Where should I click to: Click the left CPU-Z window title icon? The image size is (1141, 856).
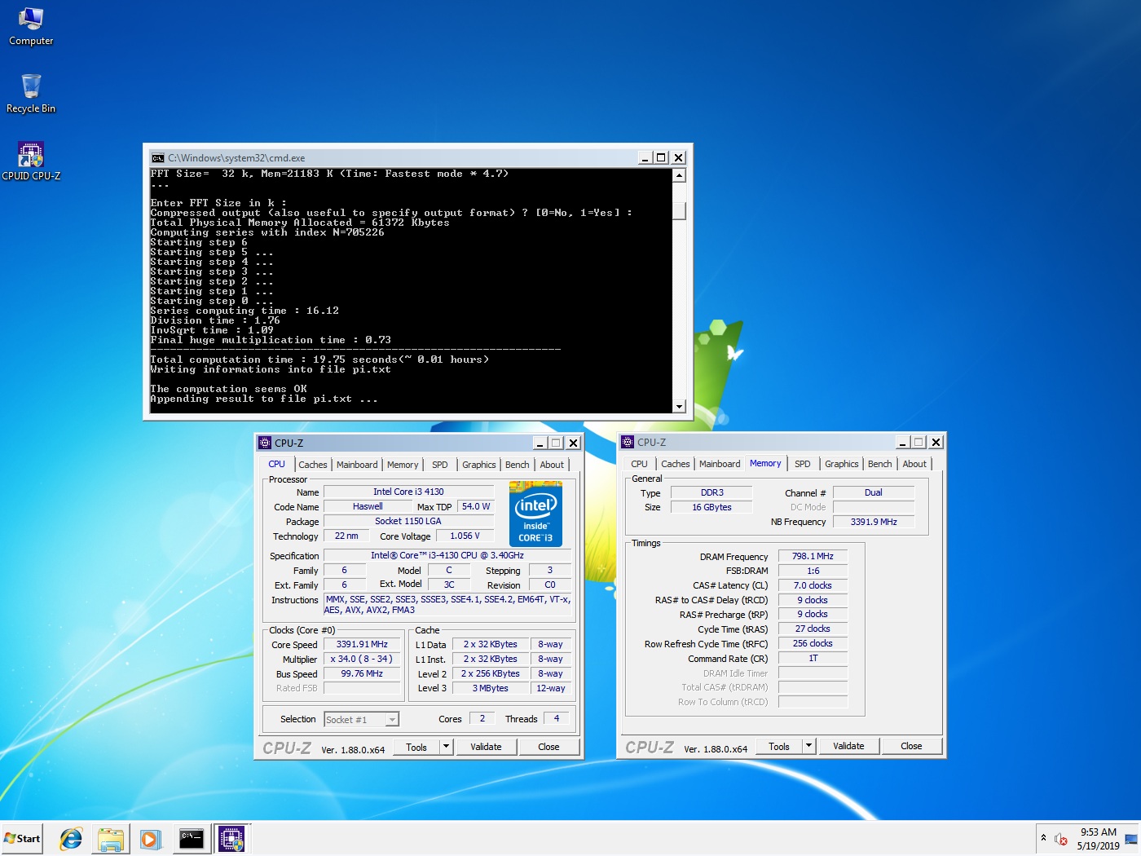[265, 443]
